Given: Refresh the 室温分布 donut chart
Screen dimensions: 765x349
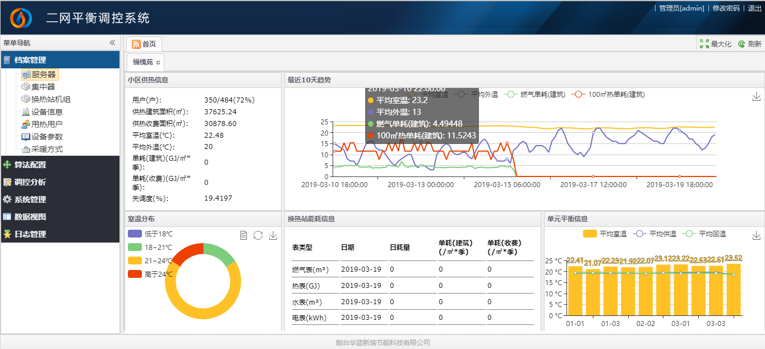Looking at the screenshot, I should 258,235.
